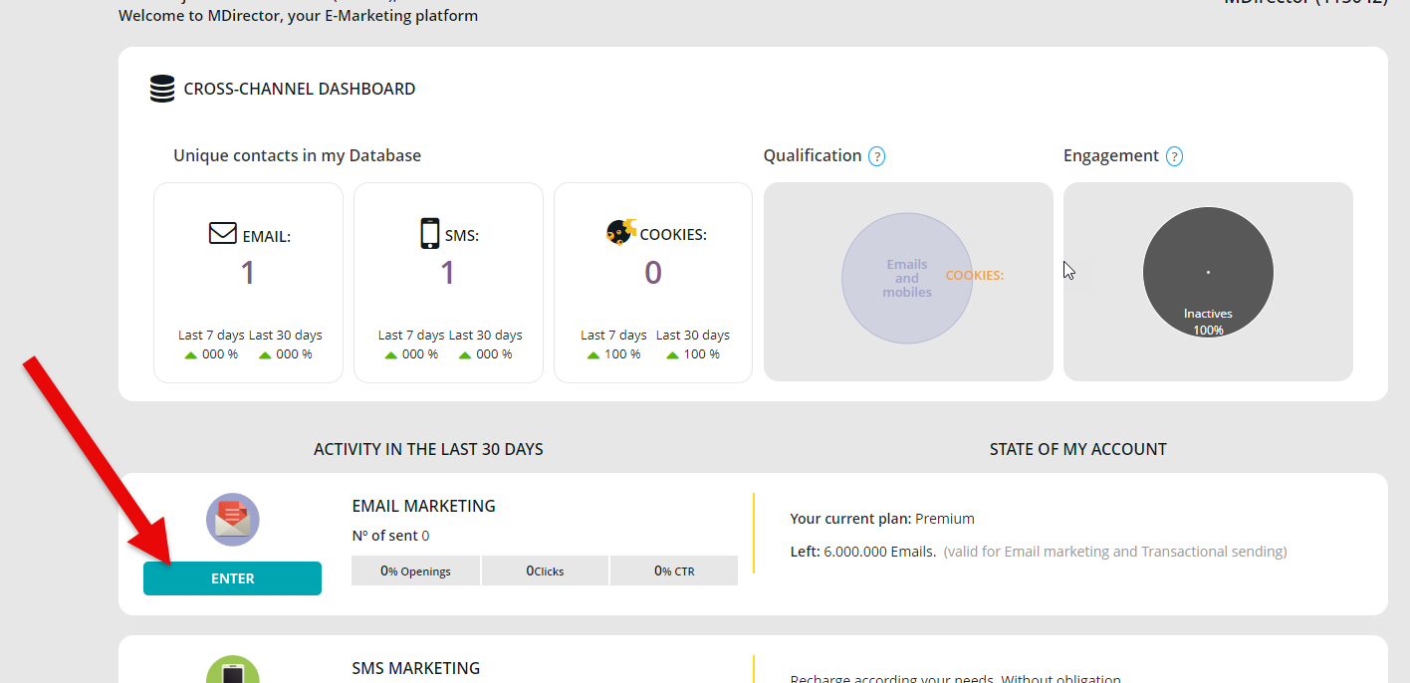The image size is (1410, 683).
Task: Click the cookies icon in contacts
Action: [x=620, y=233]
